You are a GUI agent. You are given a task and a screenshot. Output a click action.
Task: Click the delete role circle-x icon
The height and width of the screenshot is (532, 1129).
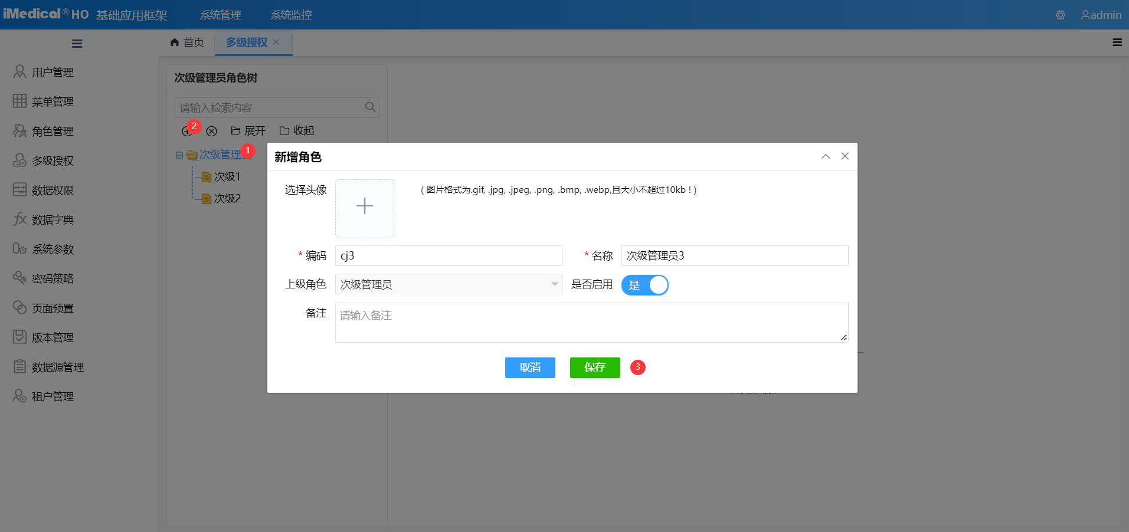pyautogui.click(x=212, y=131)
